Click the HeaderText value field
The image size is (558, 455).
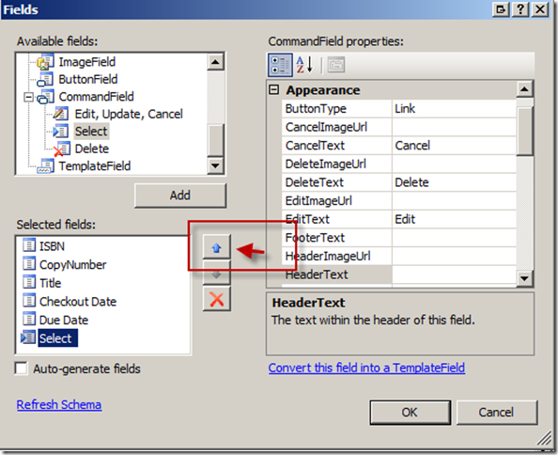(454, 275)
